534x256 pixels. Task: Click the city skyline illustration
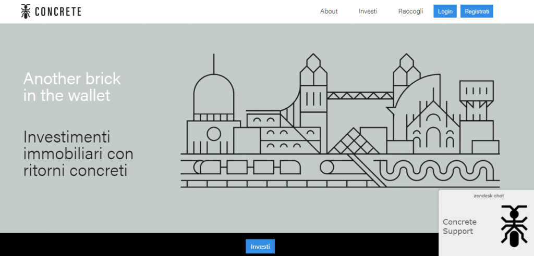coord(340,120)
